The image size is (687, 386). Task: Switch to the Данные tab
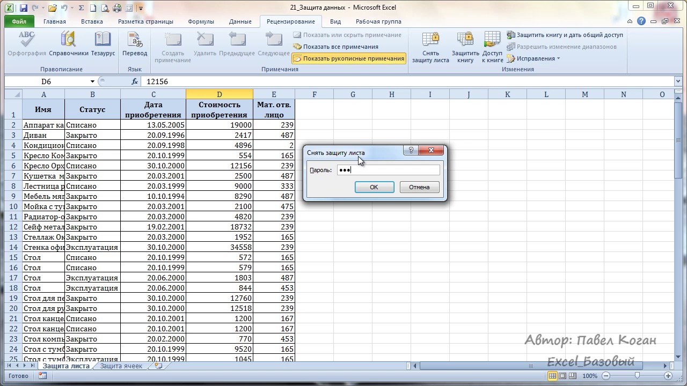pyautogui.click(x=240, y=21)
